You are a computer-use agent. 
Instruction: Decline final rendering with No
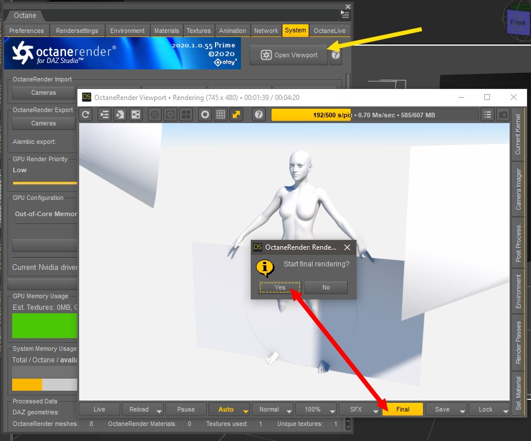(326, 287)
